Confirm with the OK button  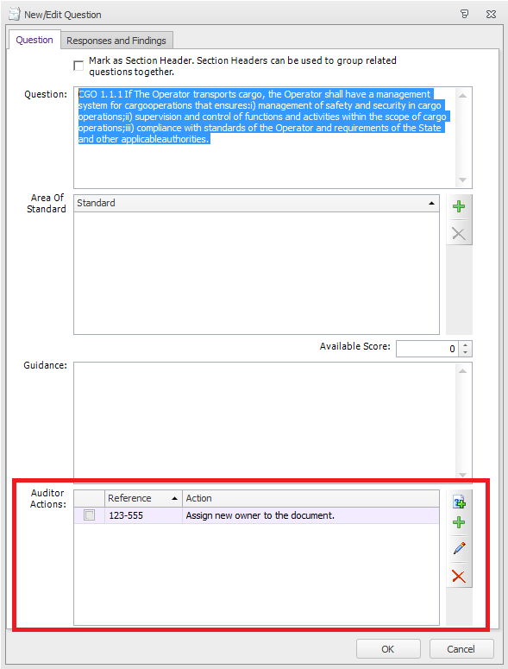pos(388,649)
